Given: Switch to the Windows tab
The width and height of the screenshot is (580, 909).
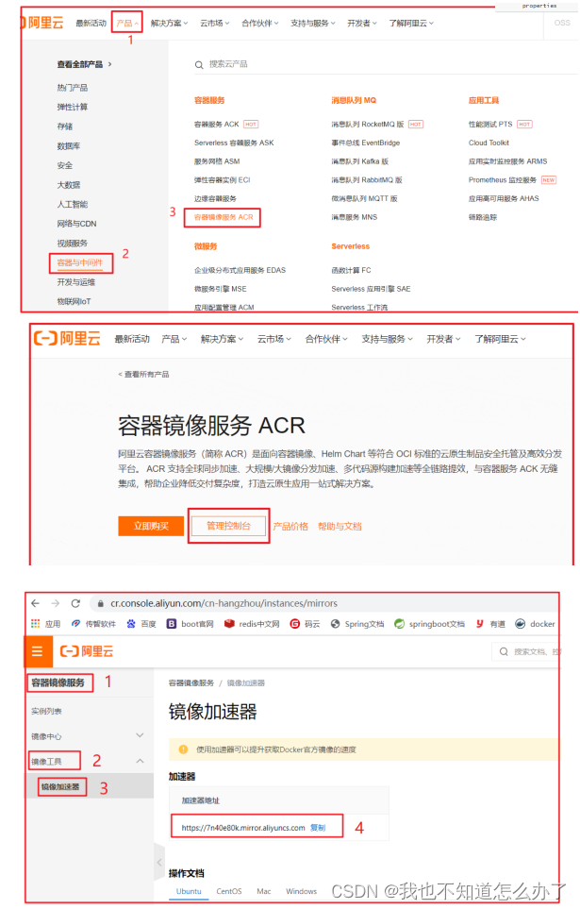Looking at the screenshot, I should 301,892.
